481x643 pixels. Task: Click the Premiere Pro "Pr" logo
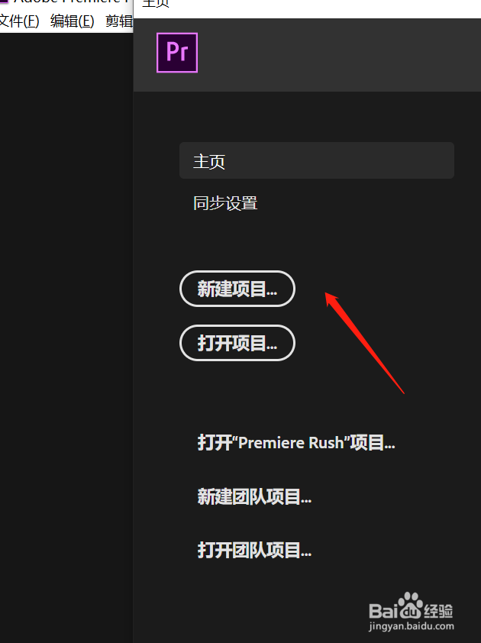[177, 53]
